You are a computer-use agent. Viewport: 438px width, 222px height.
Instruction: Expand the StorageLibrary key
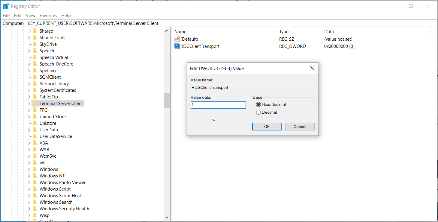pyautogui.click(x=29, y=84)
